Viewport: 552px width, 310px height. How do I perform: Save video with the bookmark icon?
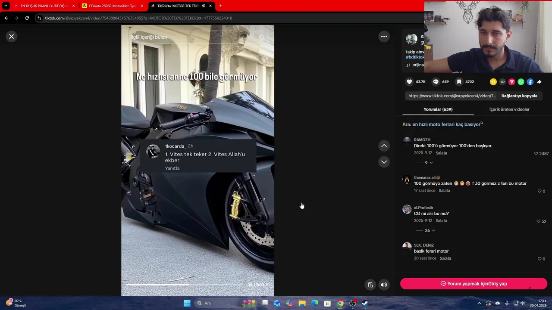[459, 82]
